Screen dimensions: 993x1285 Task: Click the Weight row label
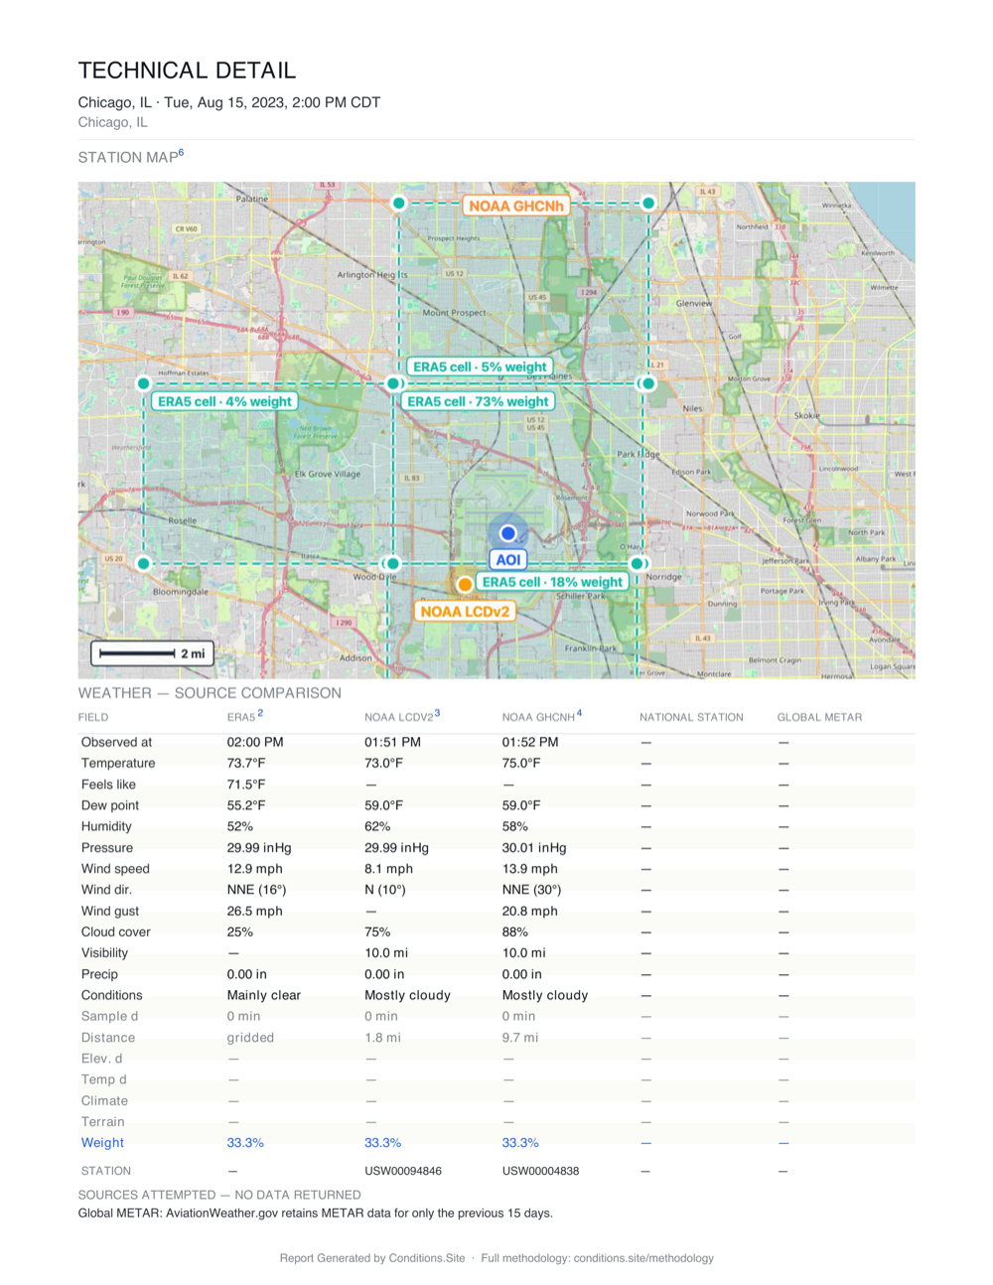pyautogui.click(x=102, y=1143)
